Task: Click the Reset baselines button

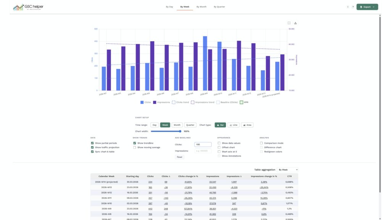Action: pos(179,157)
